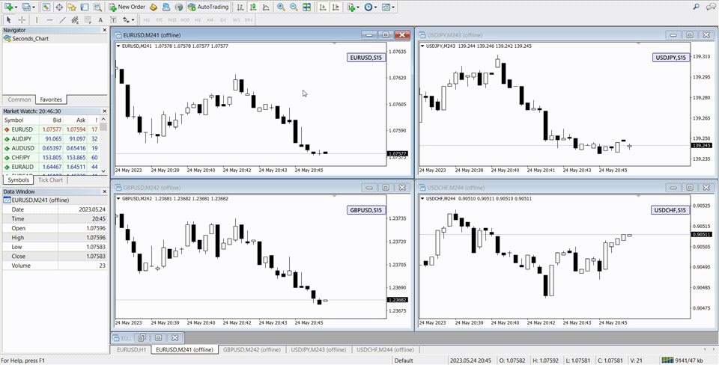The height and width of the screenshot is (365, 719).
Task: Select the H4 timeframe button
Action: click(x=210, y=19)
